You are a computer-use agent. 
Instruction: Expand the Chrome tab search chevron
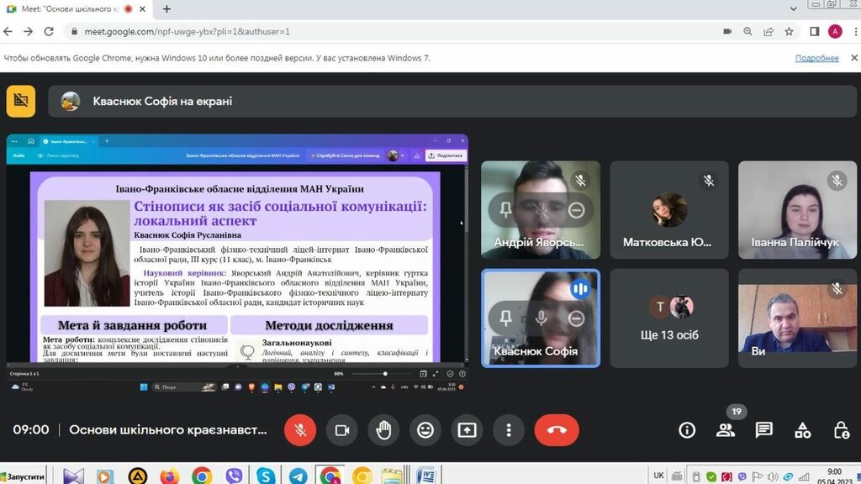pyautogui.click(x=794, y=8)
